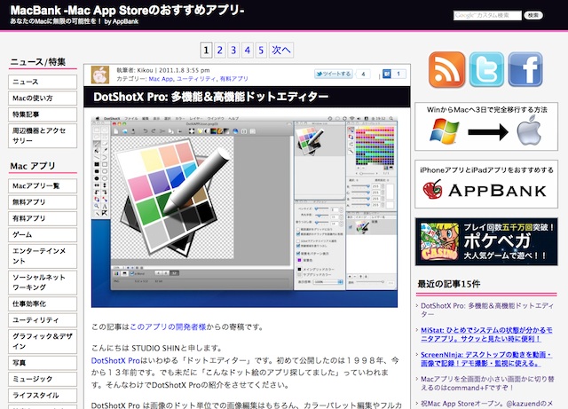Open the WinからMacへ migration banner
This screenshot has height=409, width=568.
[x=486, y=126]
